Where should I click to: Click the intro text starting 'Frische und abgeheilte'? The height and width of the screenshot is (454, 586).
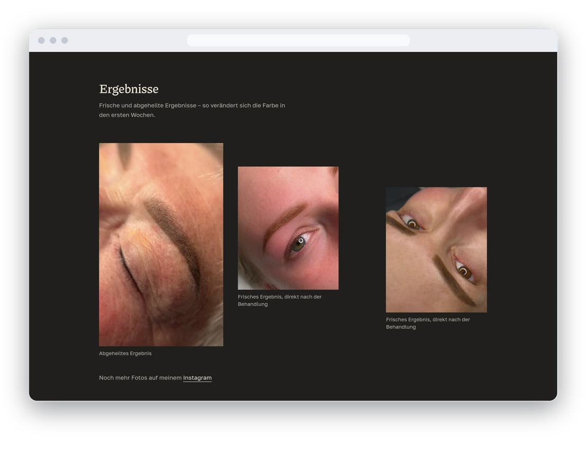(x=192, y=110)
